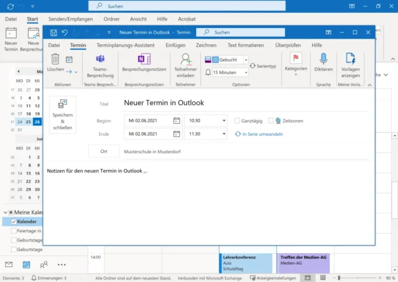Expand the Beginn time dropdown showing 10:30
Viewport: 398px width, 282px height.
[223, 121]
